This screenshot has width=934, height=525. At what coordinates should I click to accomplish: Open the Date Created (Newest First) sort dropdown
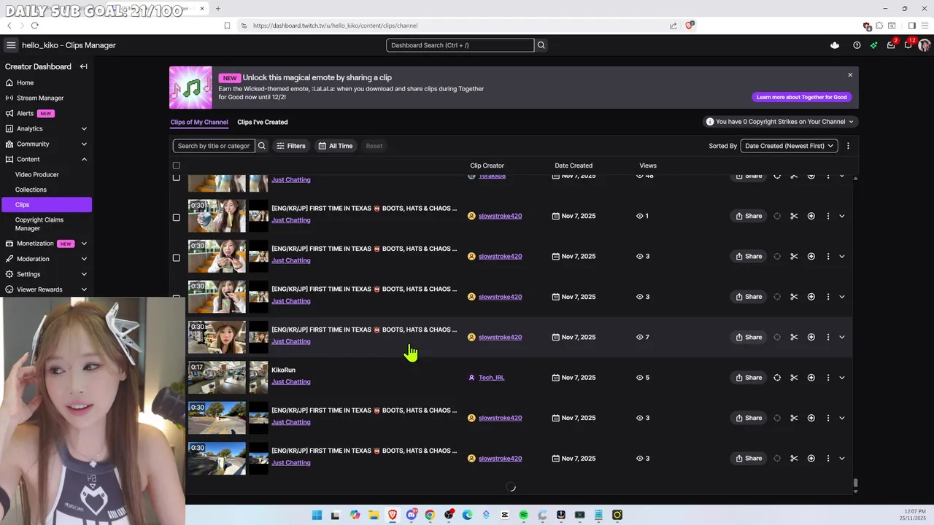click(789, 146)
